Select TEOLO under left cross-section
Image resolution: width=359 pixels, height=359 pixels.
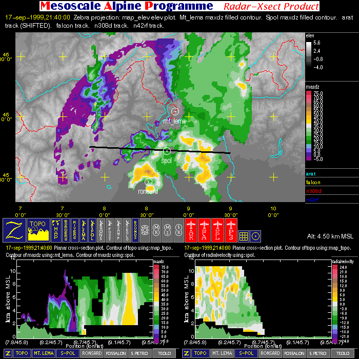[x=164, y=353]
